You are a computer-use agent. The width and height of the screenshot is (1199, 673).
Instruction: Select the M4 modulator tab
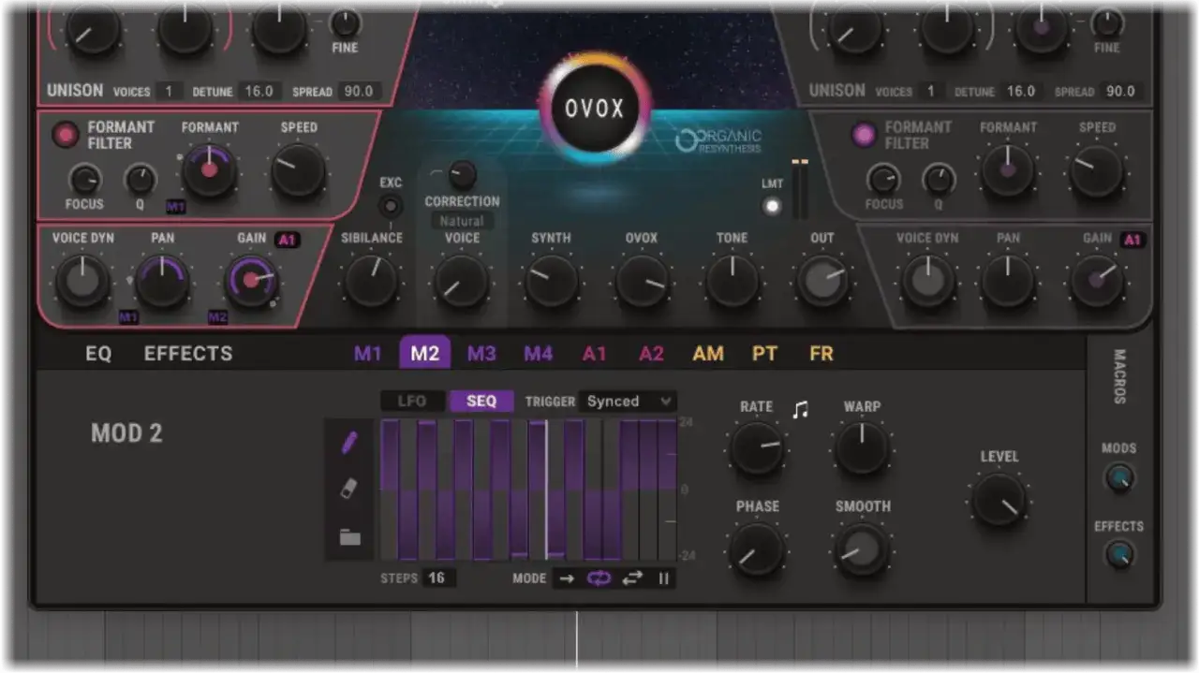[x=538, y=354]
